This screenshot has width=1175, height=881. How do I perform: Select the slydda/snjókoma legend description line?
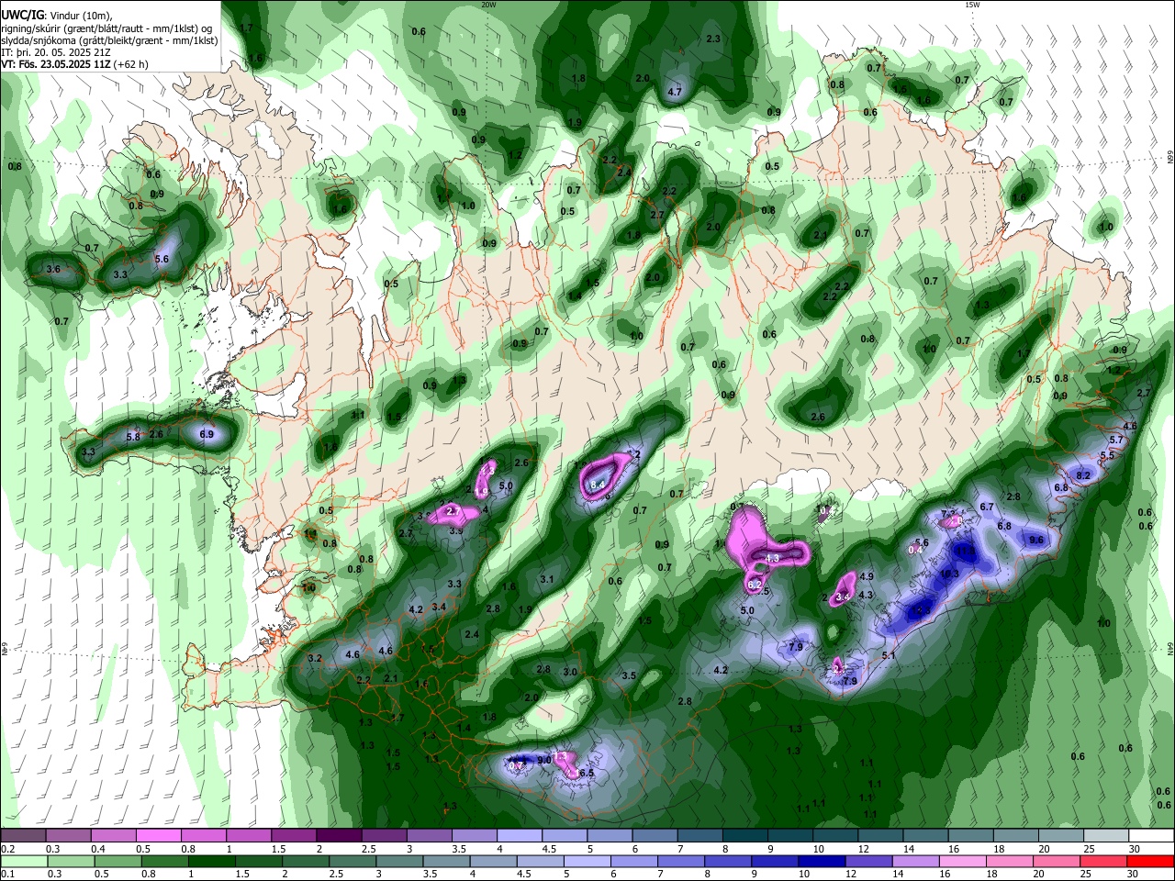[109, 40]
